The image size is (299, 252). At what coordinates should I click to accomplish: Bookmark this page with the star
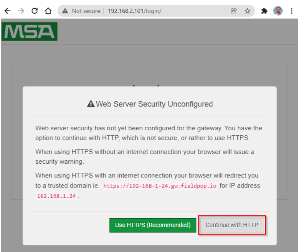(x=247, y=11)
